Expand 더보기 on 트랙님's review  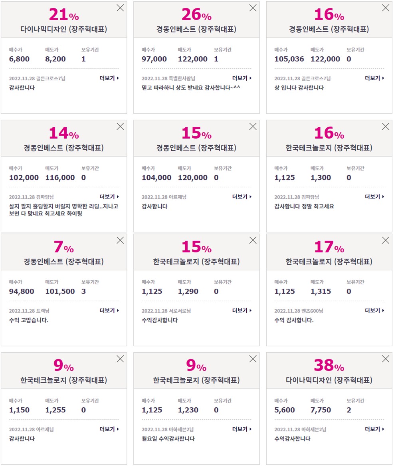click(109, 311)
